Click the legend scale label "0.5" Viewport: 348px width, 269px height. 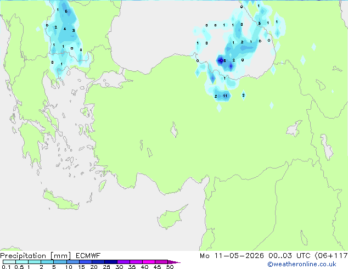coord(19,267)
